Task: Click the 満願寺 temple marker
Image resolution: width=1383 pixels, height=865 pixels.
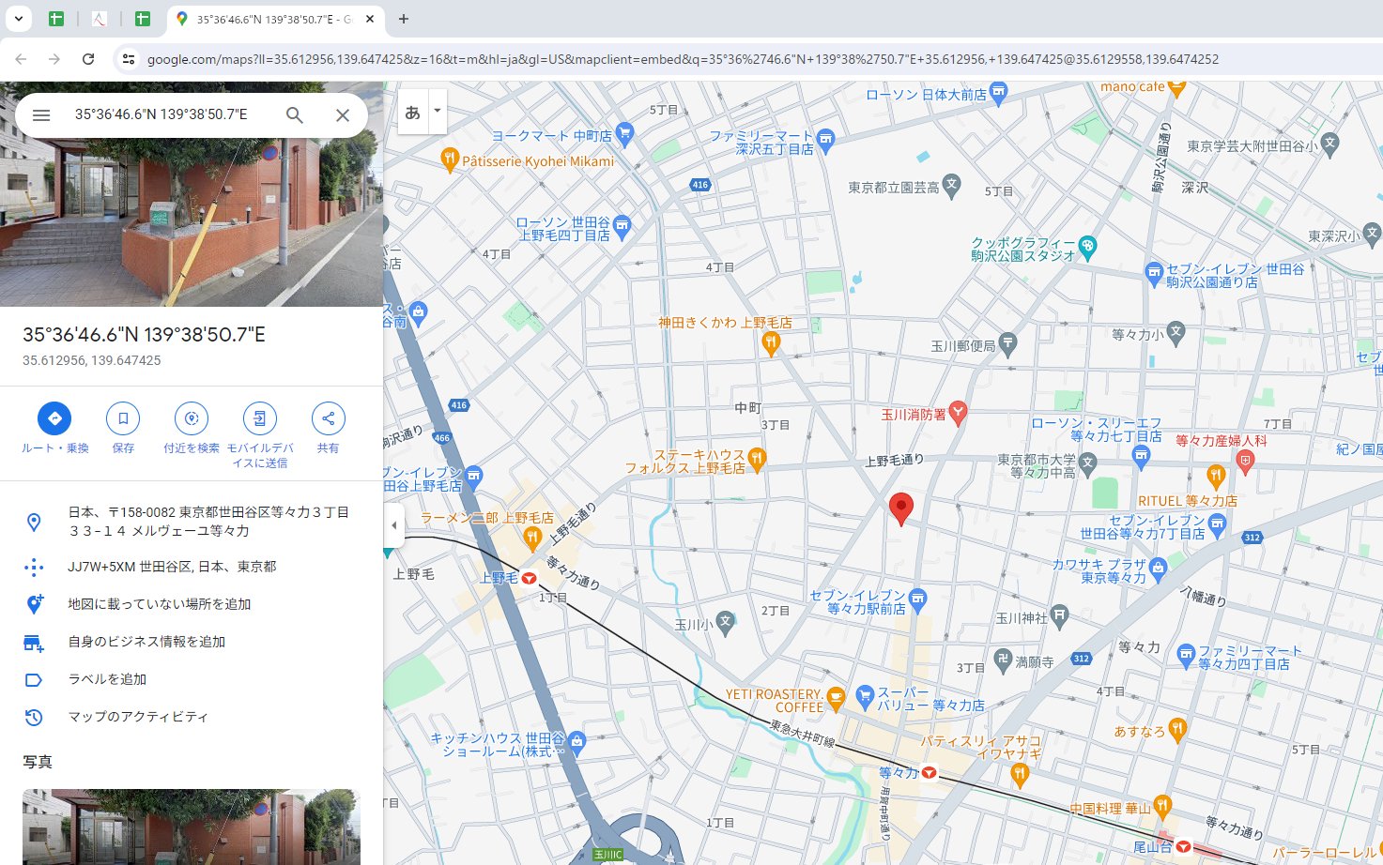Action: point(1003,659)
